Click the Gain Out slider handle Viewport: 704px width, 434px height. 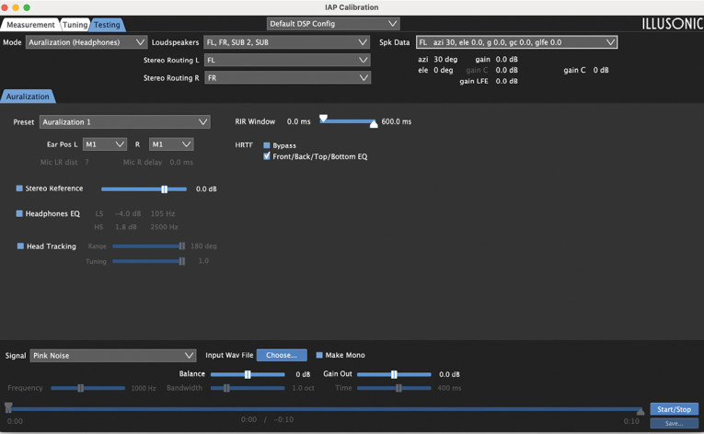click(x=394, y=374)
